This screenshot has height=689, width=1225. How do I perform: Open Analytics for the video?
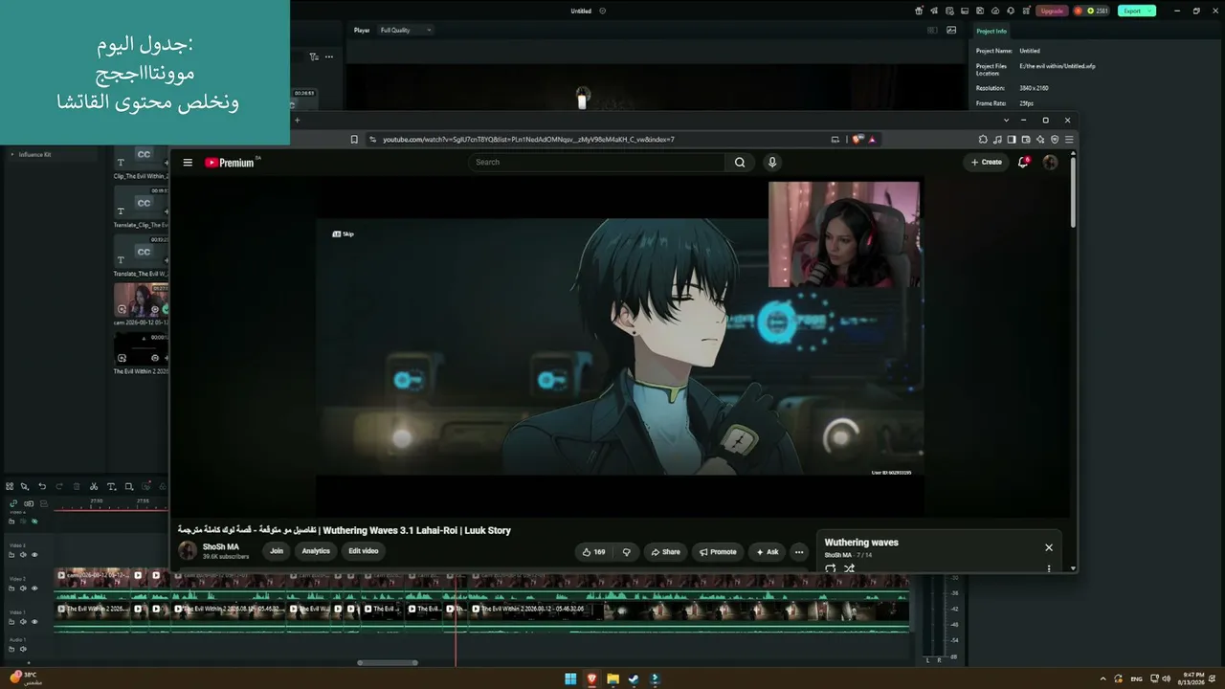pos(316,551)
